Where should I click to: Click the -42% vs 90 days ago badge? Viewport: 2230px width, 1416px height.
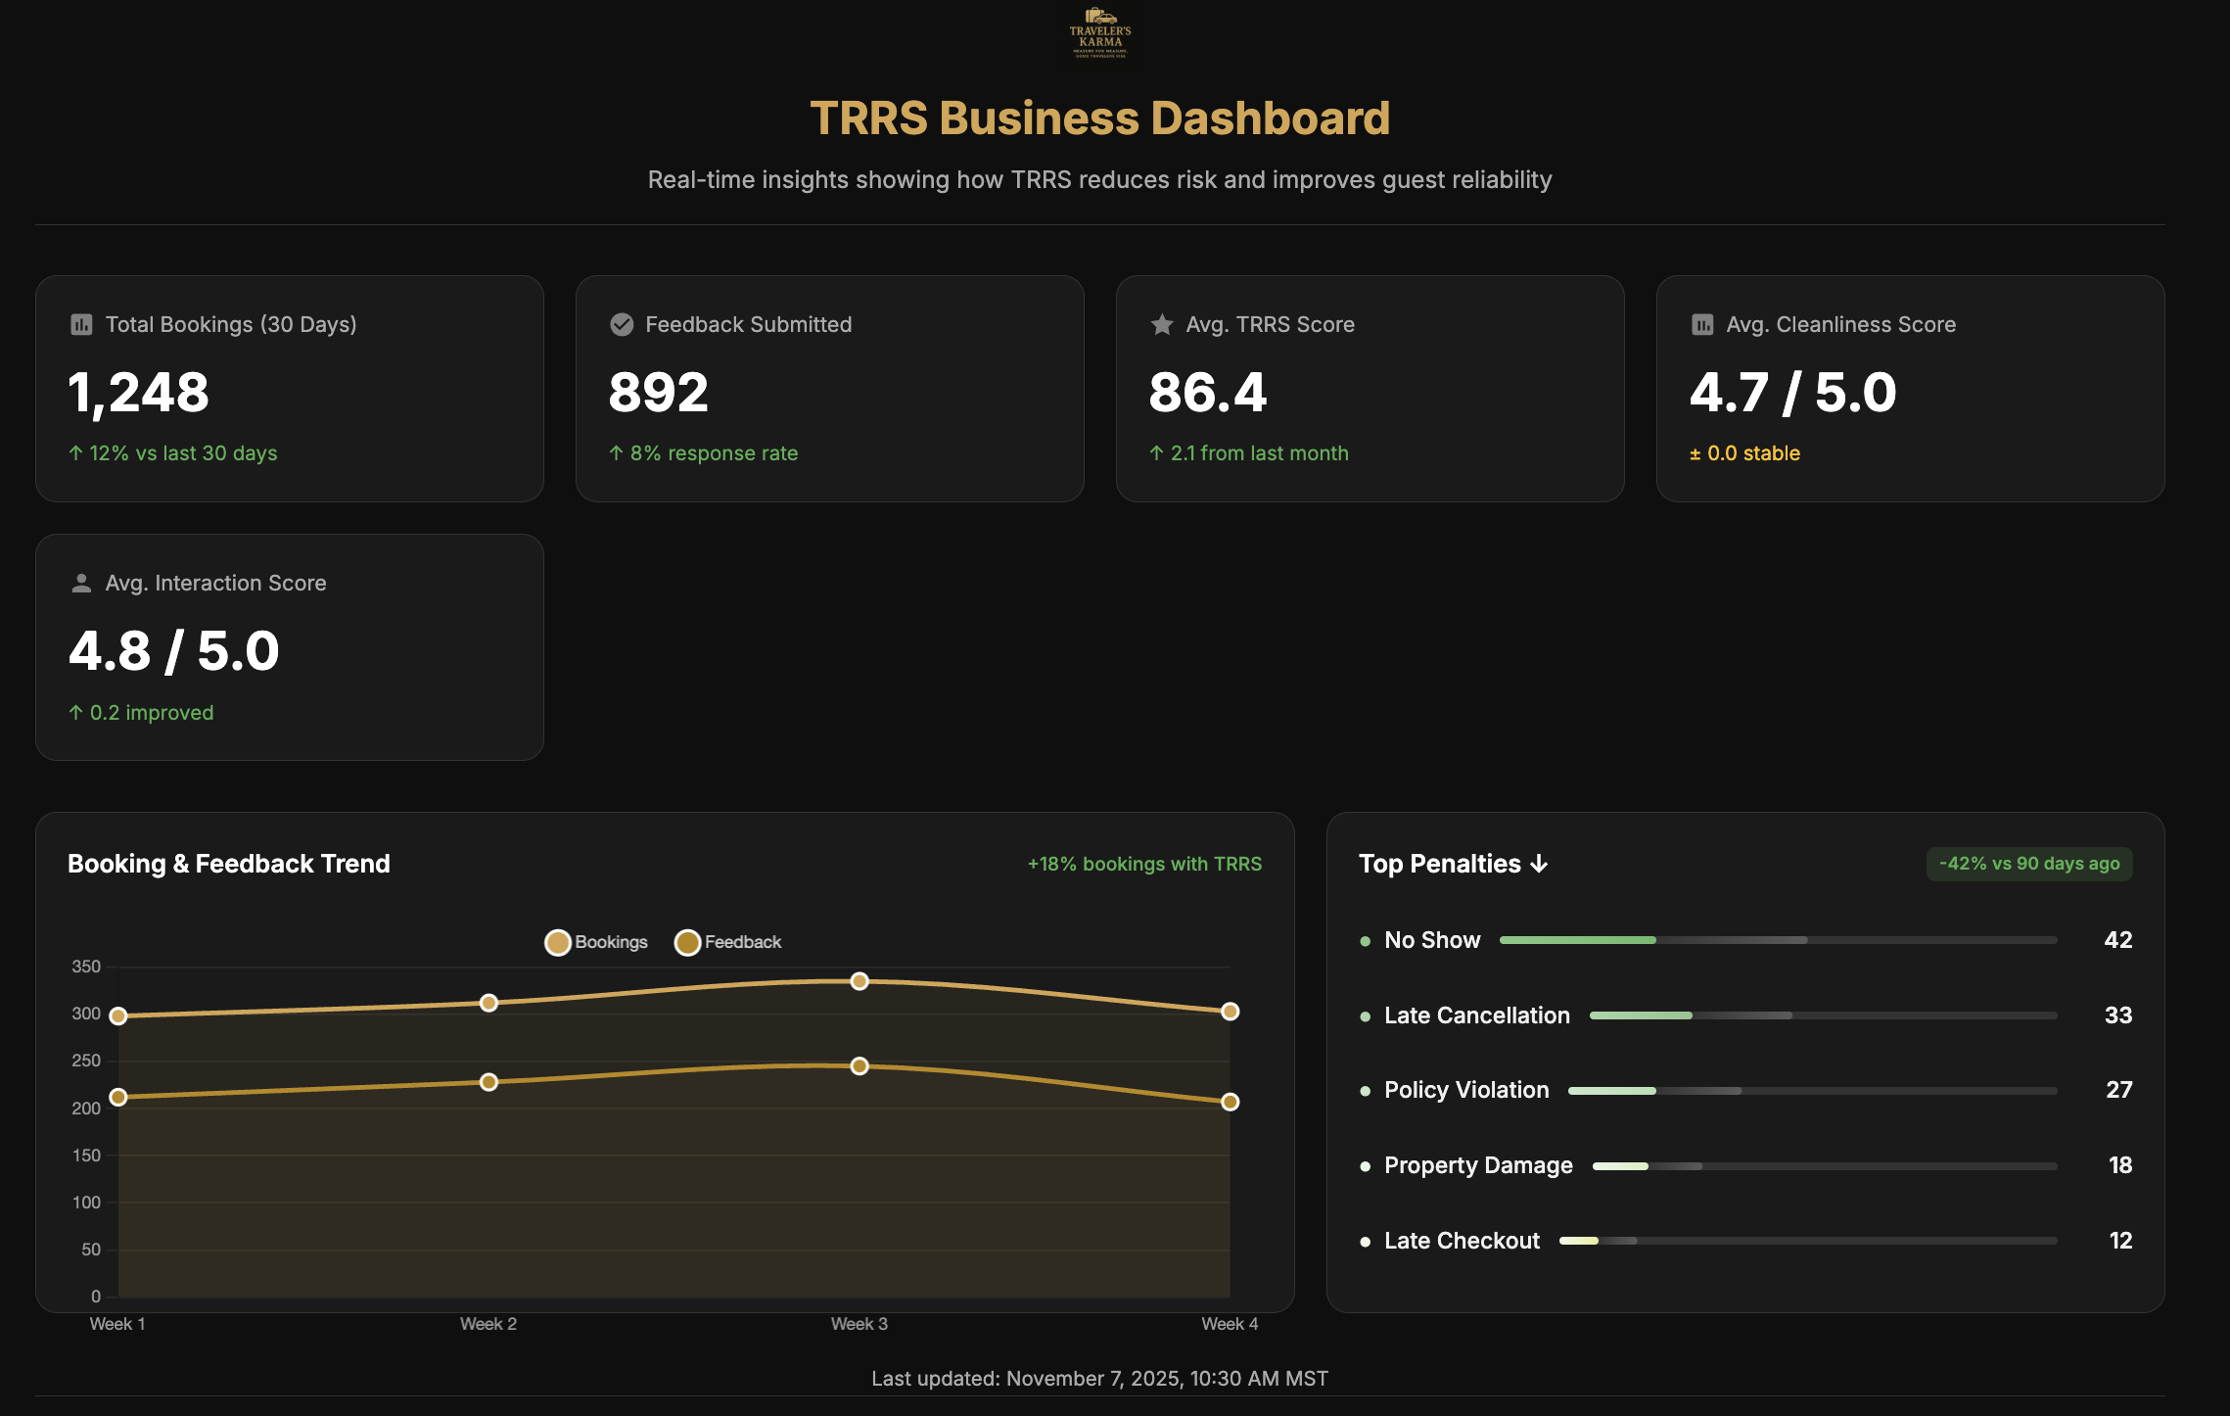point(2028,864)
